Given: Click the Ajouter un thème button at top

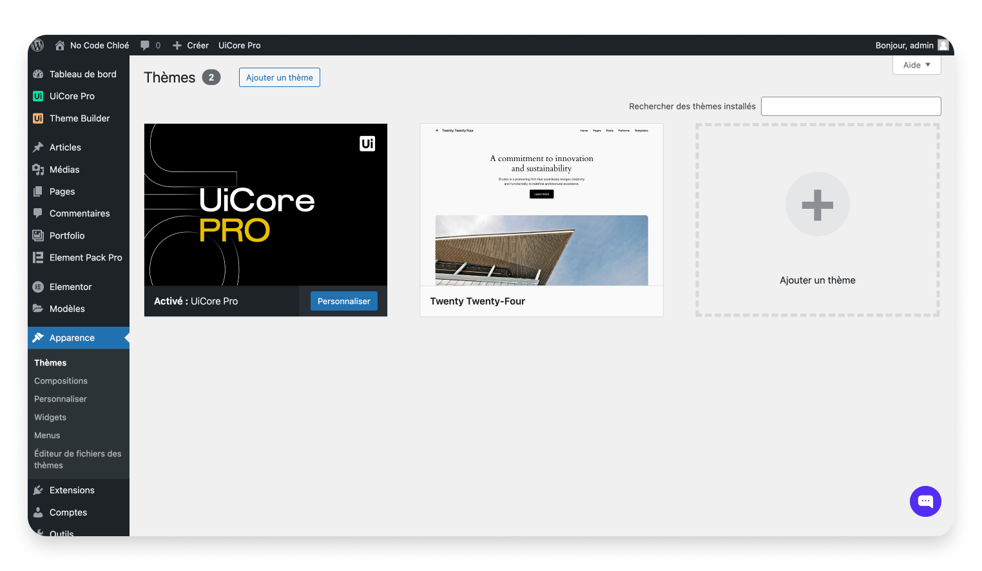Looking at the screenshot, I should [280, 77].
